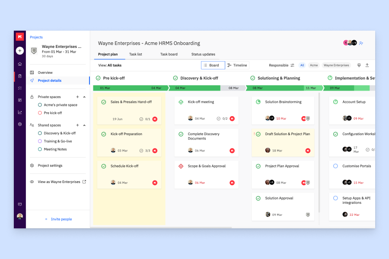The width and height of the screenshot is (389, 259).
Task: Click the Wayne Enterprises shield logo
Action: 34,51
